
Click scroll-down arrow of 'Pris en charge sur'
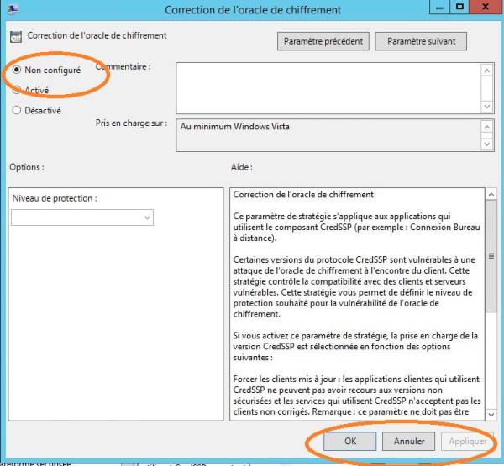(487, 144)
